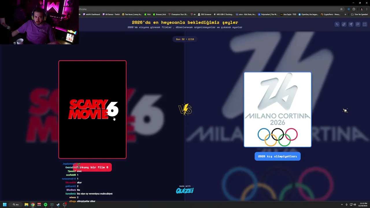
Task: Pick the Scary Movie 6 poster card
Action: coord(92,109)
